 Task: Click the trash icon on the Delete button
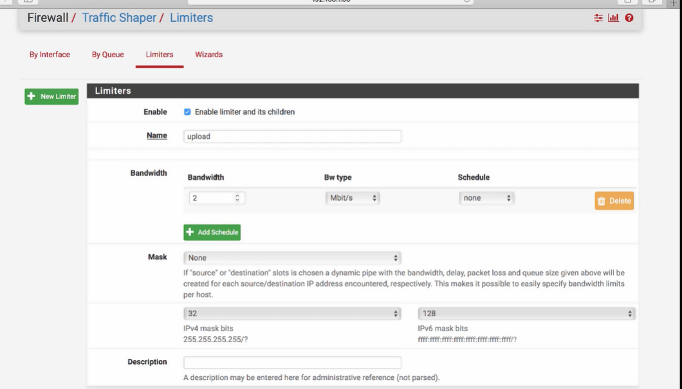604,201
